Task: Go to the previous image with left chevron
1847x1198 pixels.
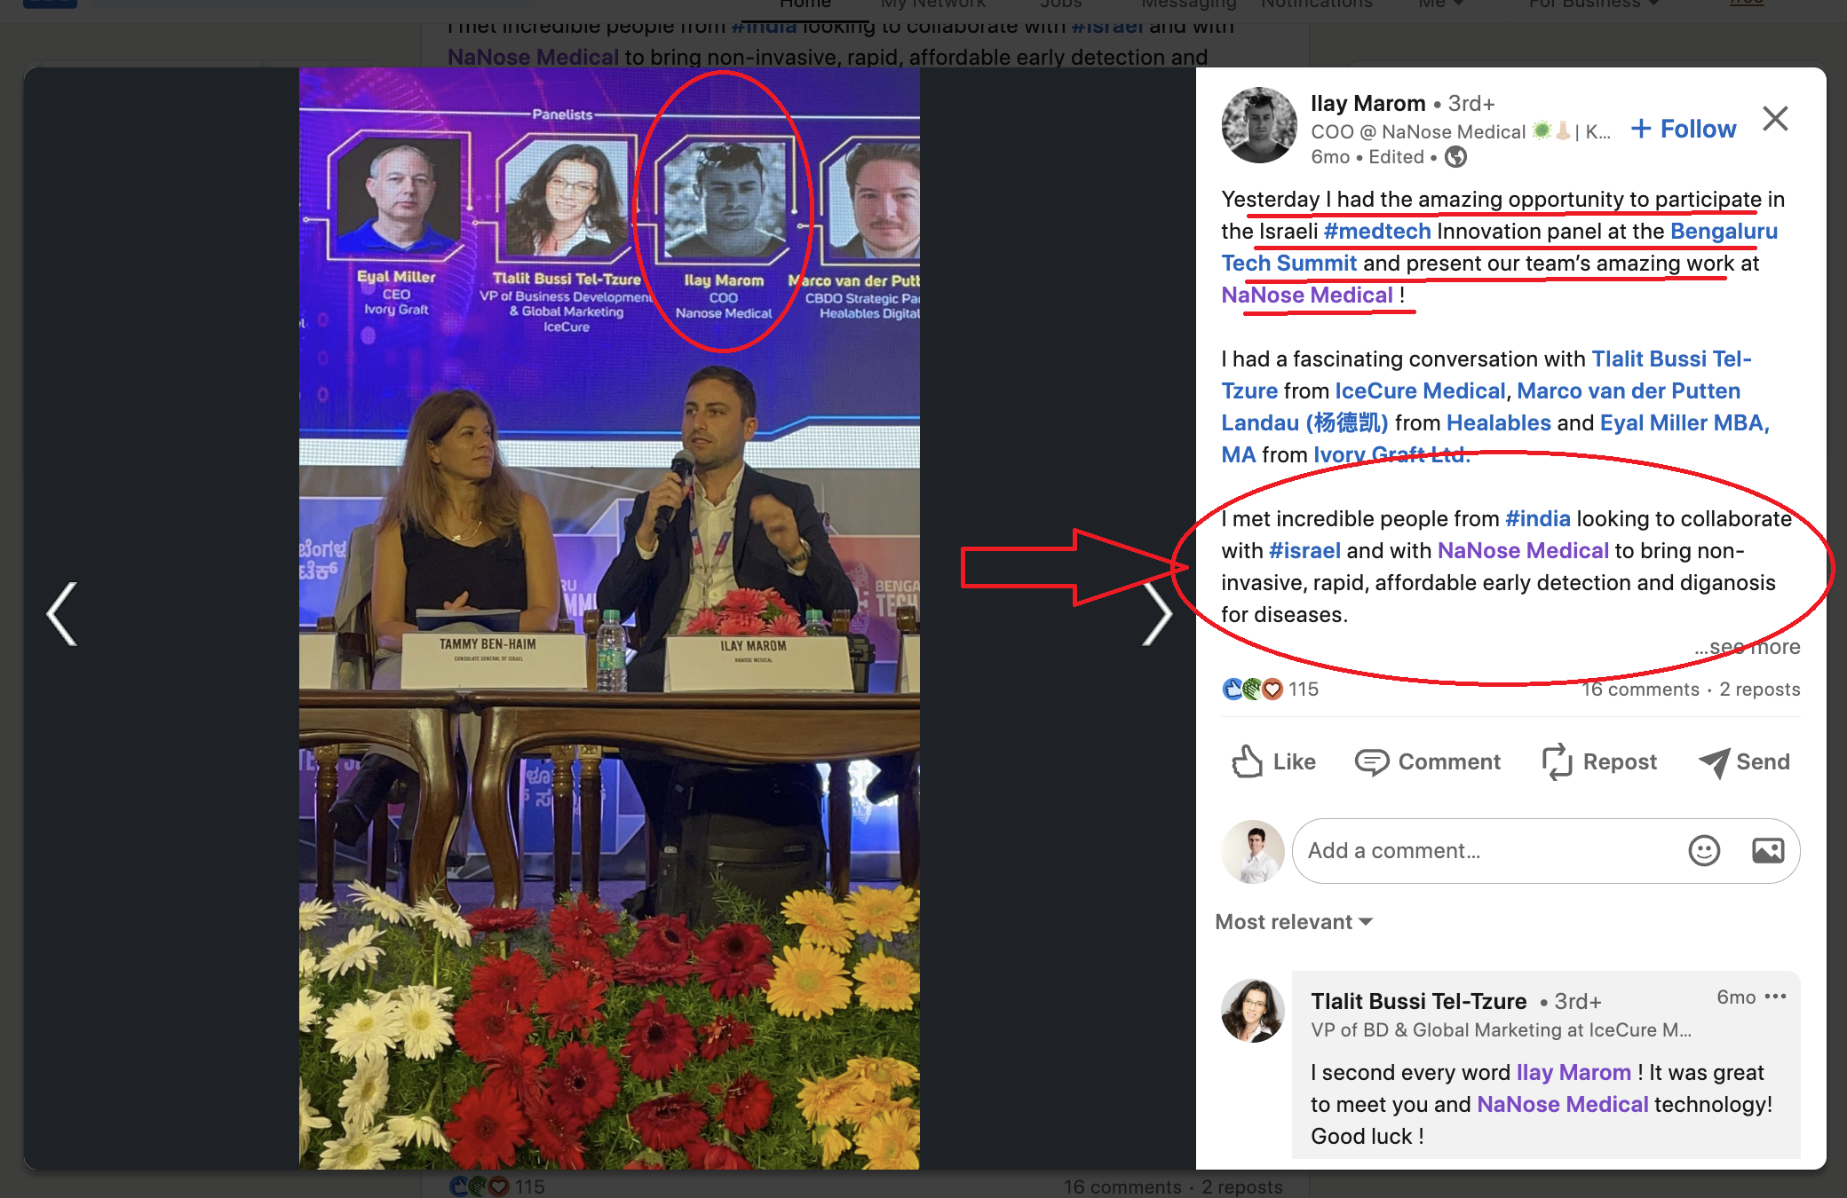Action: 63,614
